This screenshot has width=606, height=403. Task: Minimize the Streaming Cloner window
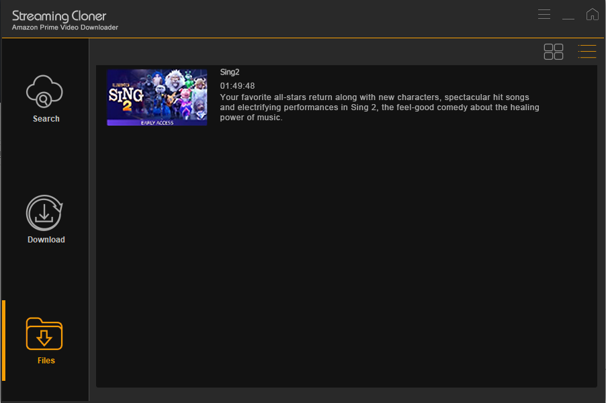tap(568, 18)
